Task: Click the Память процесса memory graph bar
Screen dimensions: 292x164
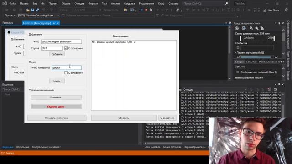Action: 255,57
